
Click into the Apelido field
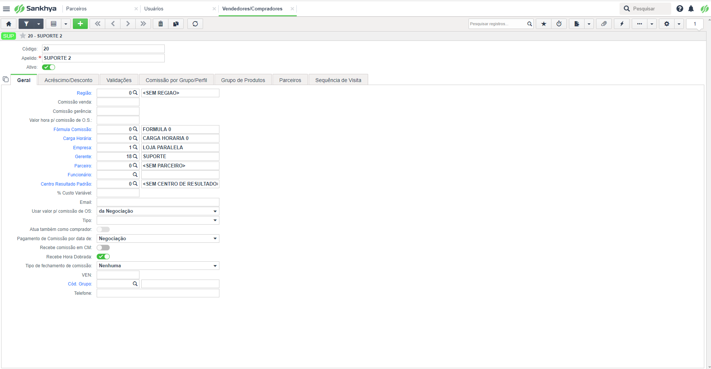tap(103, 58)
